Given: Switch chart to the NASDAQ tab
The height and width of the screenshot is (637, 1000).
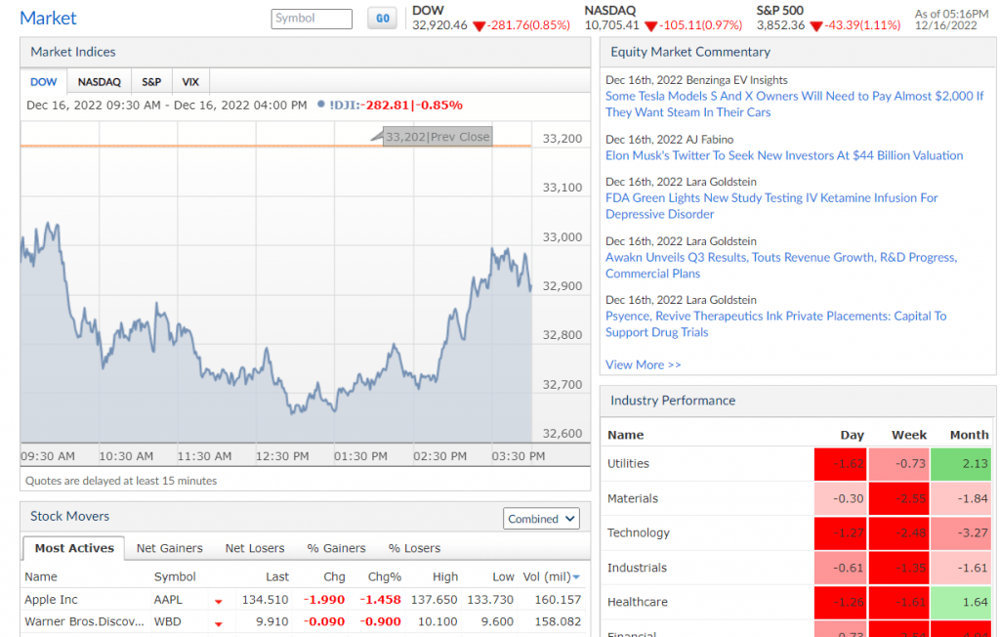Looking at the screenshot, I should (99, 82).
